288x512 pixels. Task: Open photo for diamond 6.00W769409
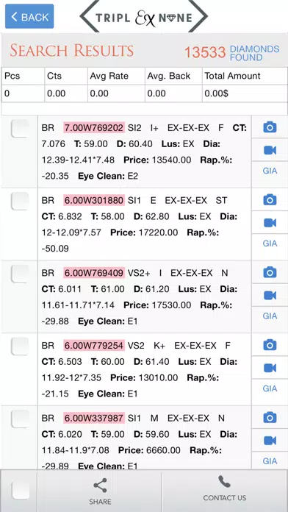tap(270, 272)
